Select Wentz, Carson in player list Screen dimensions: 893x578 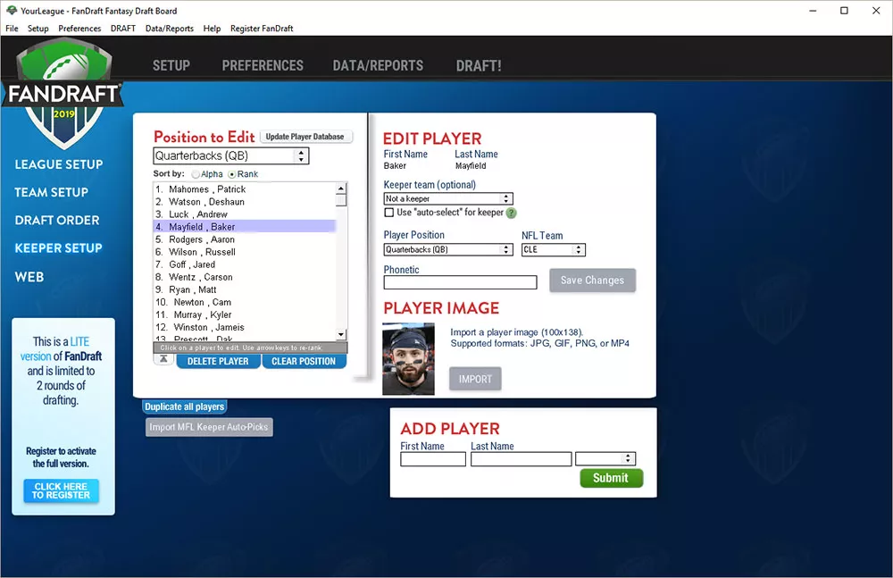(245, 277)
